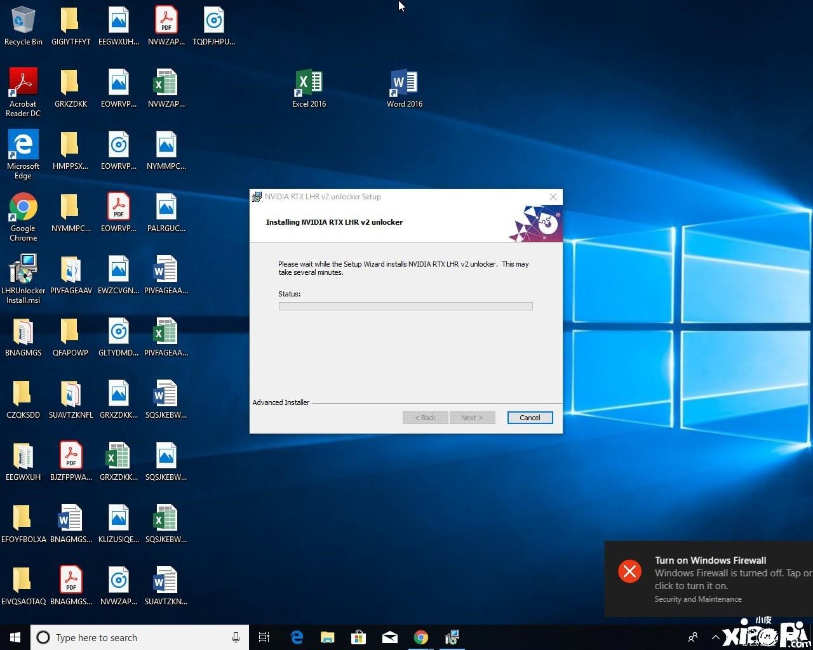The height and width of the screenshot is (650, 813).
Task: Select the NVWZAP PDF file
Action: point(166,27)
